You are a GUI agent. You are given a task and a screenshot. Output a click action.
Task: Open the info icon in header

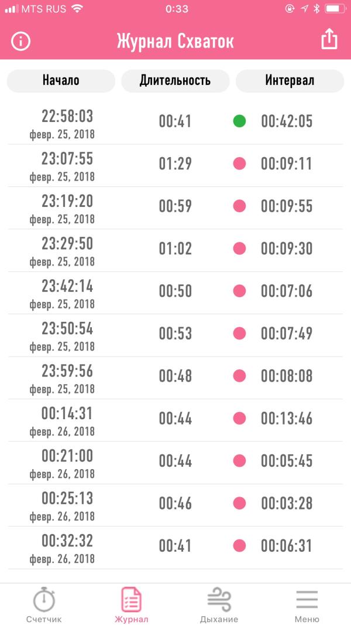pos(20,40)
